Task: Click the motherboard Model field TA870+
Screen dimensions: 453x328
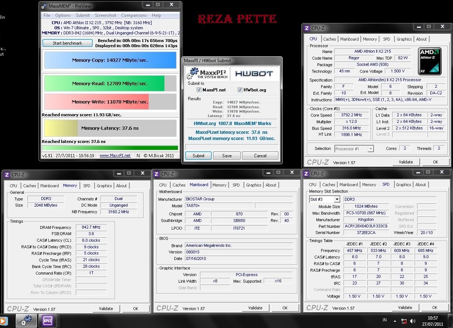Action: tap(219, 206)
